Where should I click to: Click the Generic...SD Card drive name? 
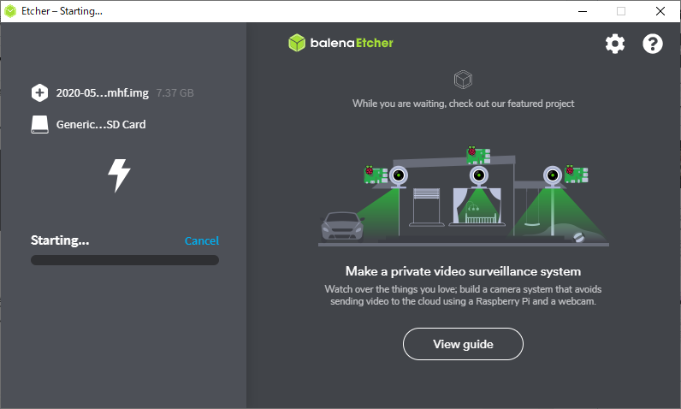coord(101,125)
